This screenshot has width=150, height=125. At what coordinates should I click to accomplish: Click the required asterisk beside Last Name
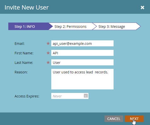(48, 63)
